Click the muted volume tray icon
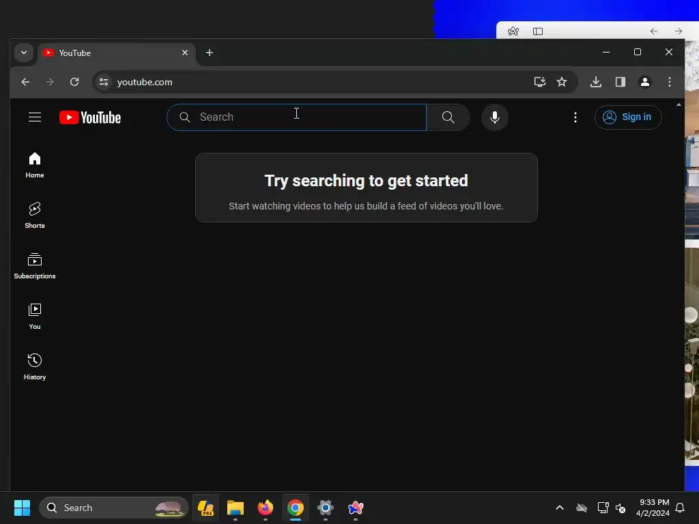This screenshot has width=699, height=524. [x=620, y=508]
